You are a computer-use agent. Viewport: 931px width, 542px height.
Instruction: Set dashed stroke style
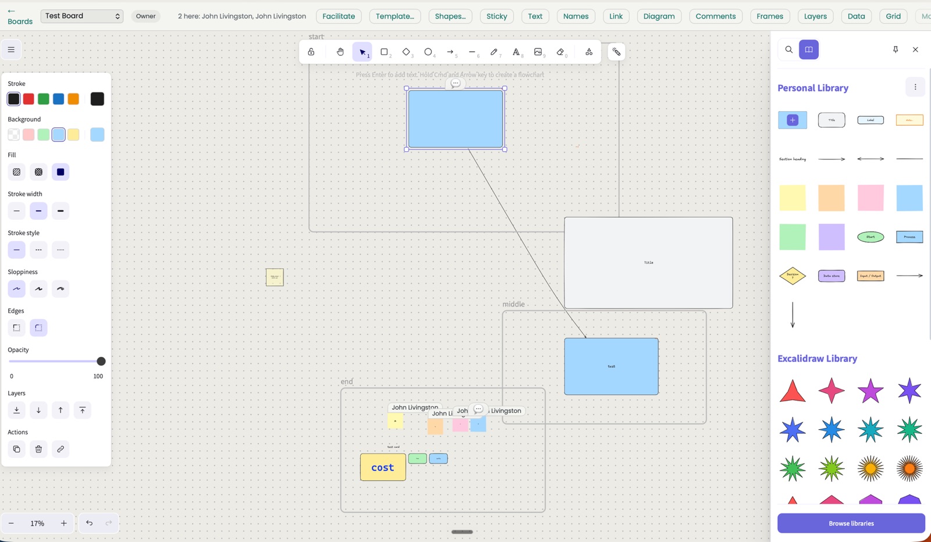(x=38, y=249)
